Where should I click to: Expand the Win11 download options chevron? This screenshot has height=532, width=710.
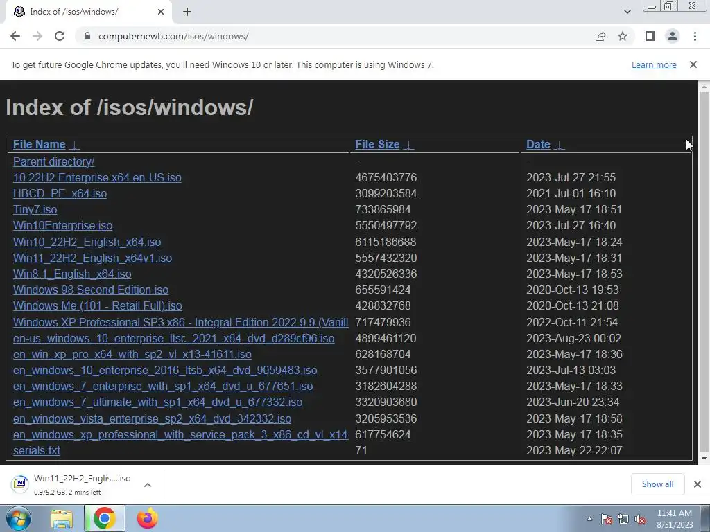(x=147, y=484)
